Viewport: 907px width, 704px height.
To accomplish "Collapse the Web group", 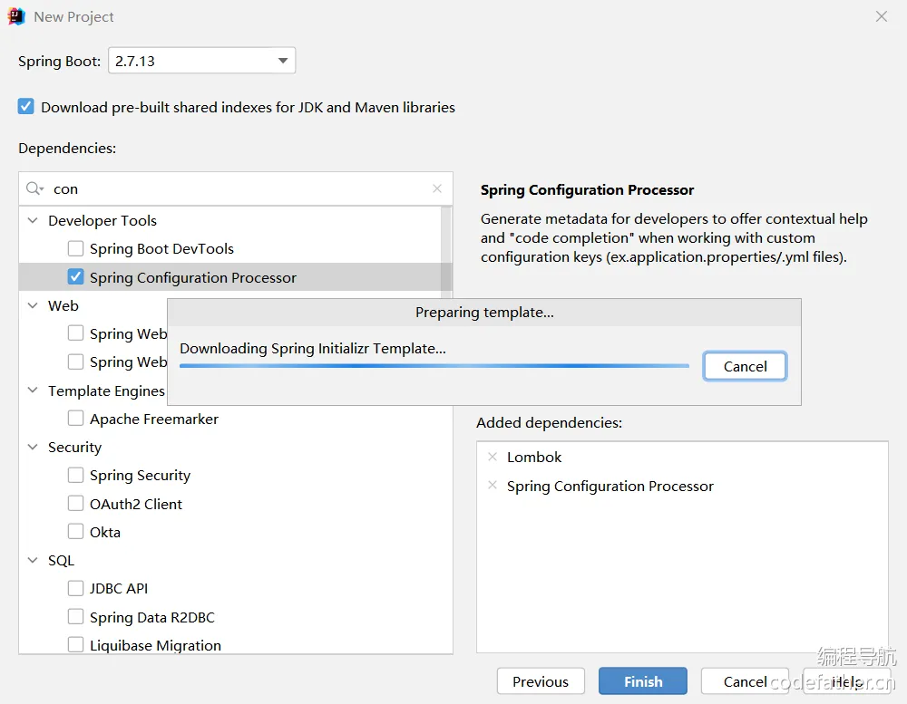I will [x=33, y=305].
